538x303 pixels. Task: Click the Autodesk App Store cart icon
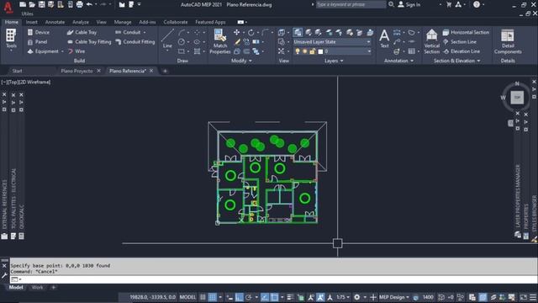click(x=449, y=4)
